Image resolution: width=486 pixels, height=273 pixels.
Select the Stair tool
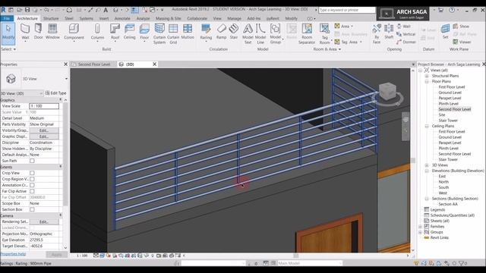[x=234, y=32]
